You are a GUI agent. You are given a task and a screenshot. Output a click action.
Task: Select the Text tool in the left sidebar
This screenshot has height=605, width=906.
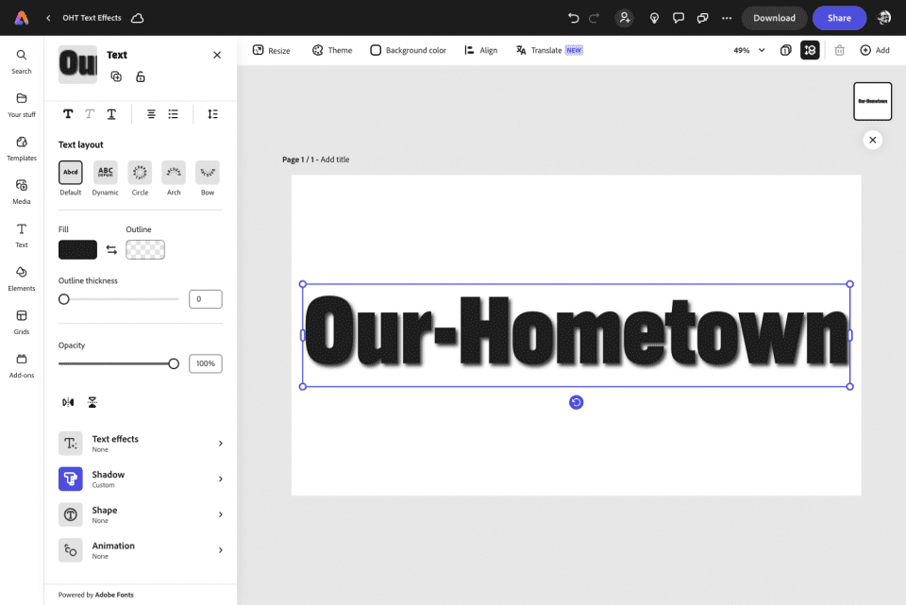click(x=21, y=234)
